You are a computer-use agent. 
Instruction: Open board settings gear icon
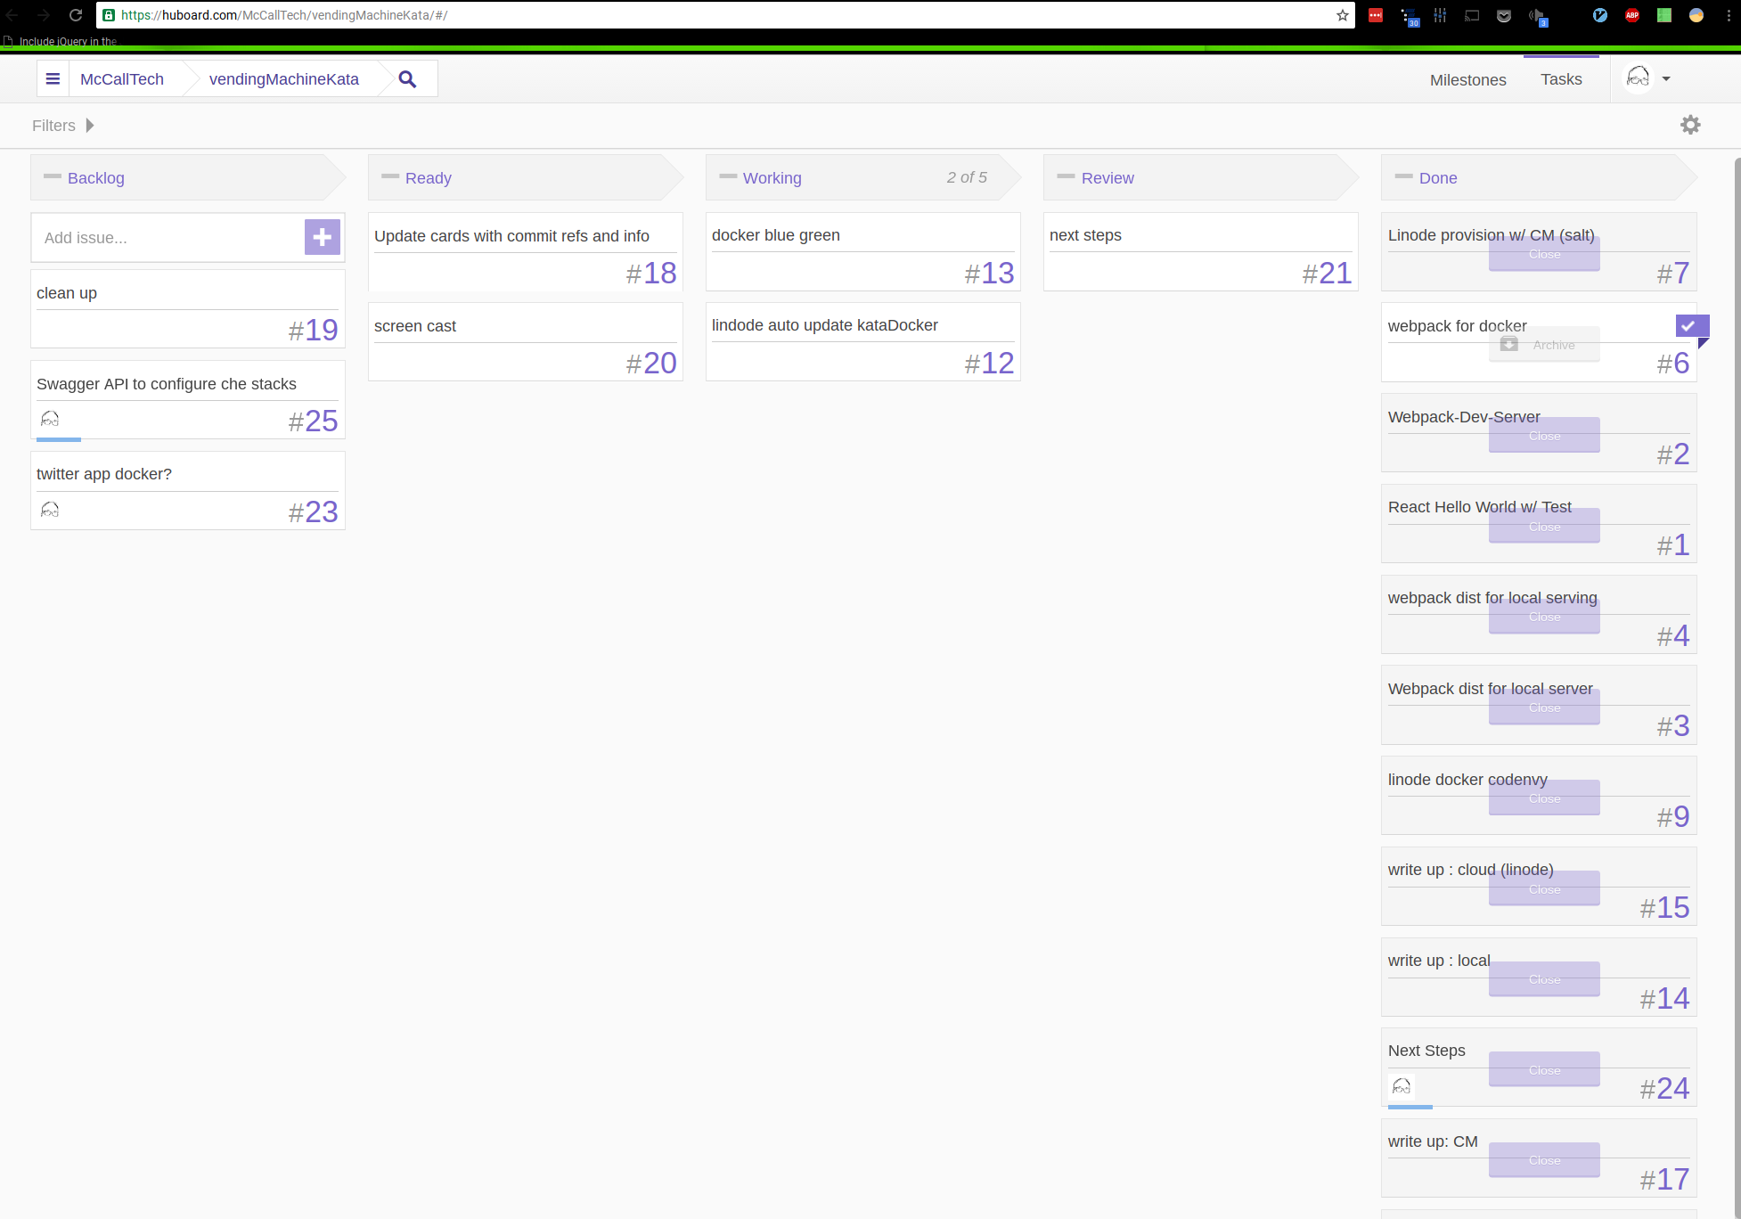tap(1690, 125)
